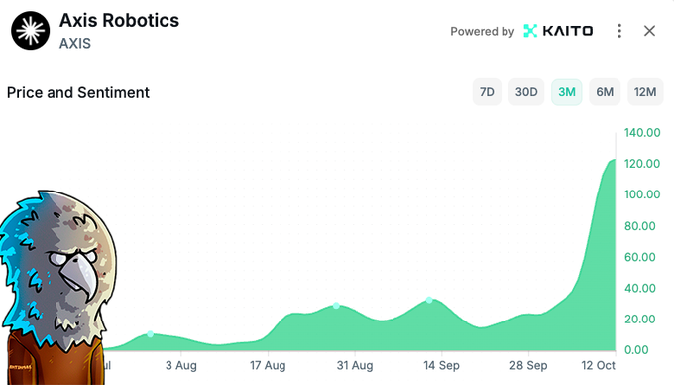The image size is (674, 385).
Task: Click the AXIS ticker symbol
Action: point(75,43)
